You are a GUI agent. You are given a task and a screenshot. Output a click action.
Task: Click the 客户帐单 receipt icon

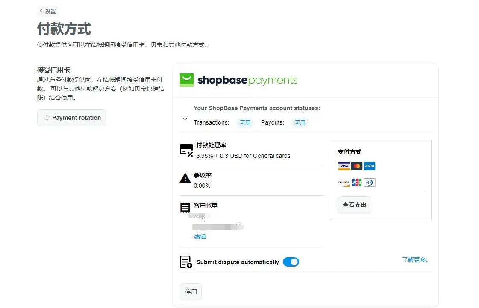coord(185,208)
